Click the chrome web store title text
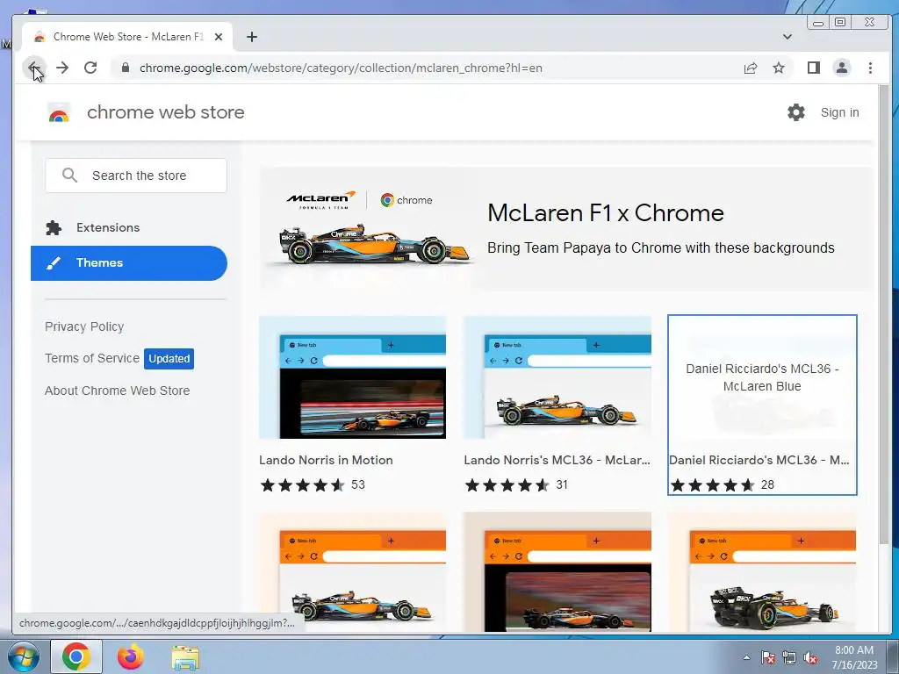Screen dimensions: 899x674 click(x=166, y=112)
